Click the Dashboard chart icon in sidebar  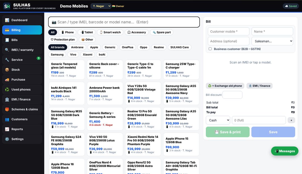point(7,20)
